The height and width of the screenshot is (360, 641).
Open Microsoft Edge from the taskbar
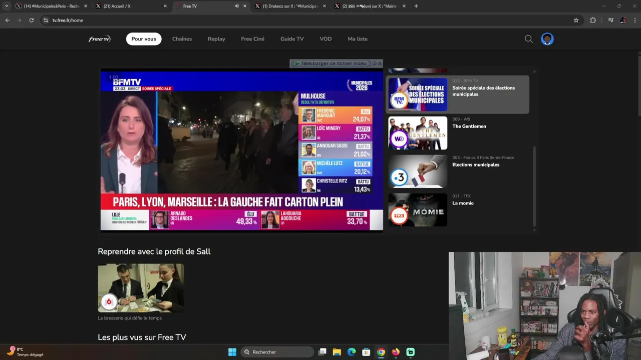(352, 352)
